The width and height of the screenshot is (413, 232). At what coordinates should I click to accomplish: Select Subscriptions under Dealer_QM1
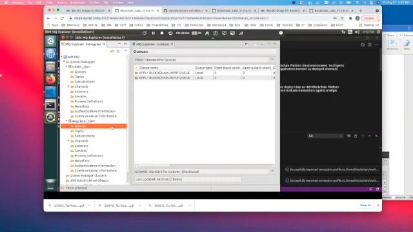85,82
